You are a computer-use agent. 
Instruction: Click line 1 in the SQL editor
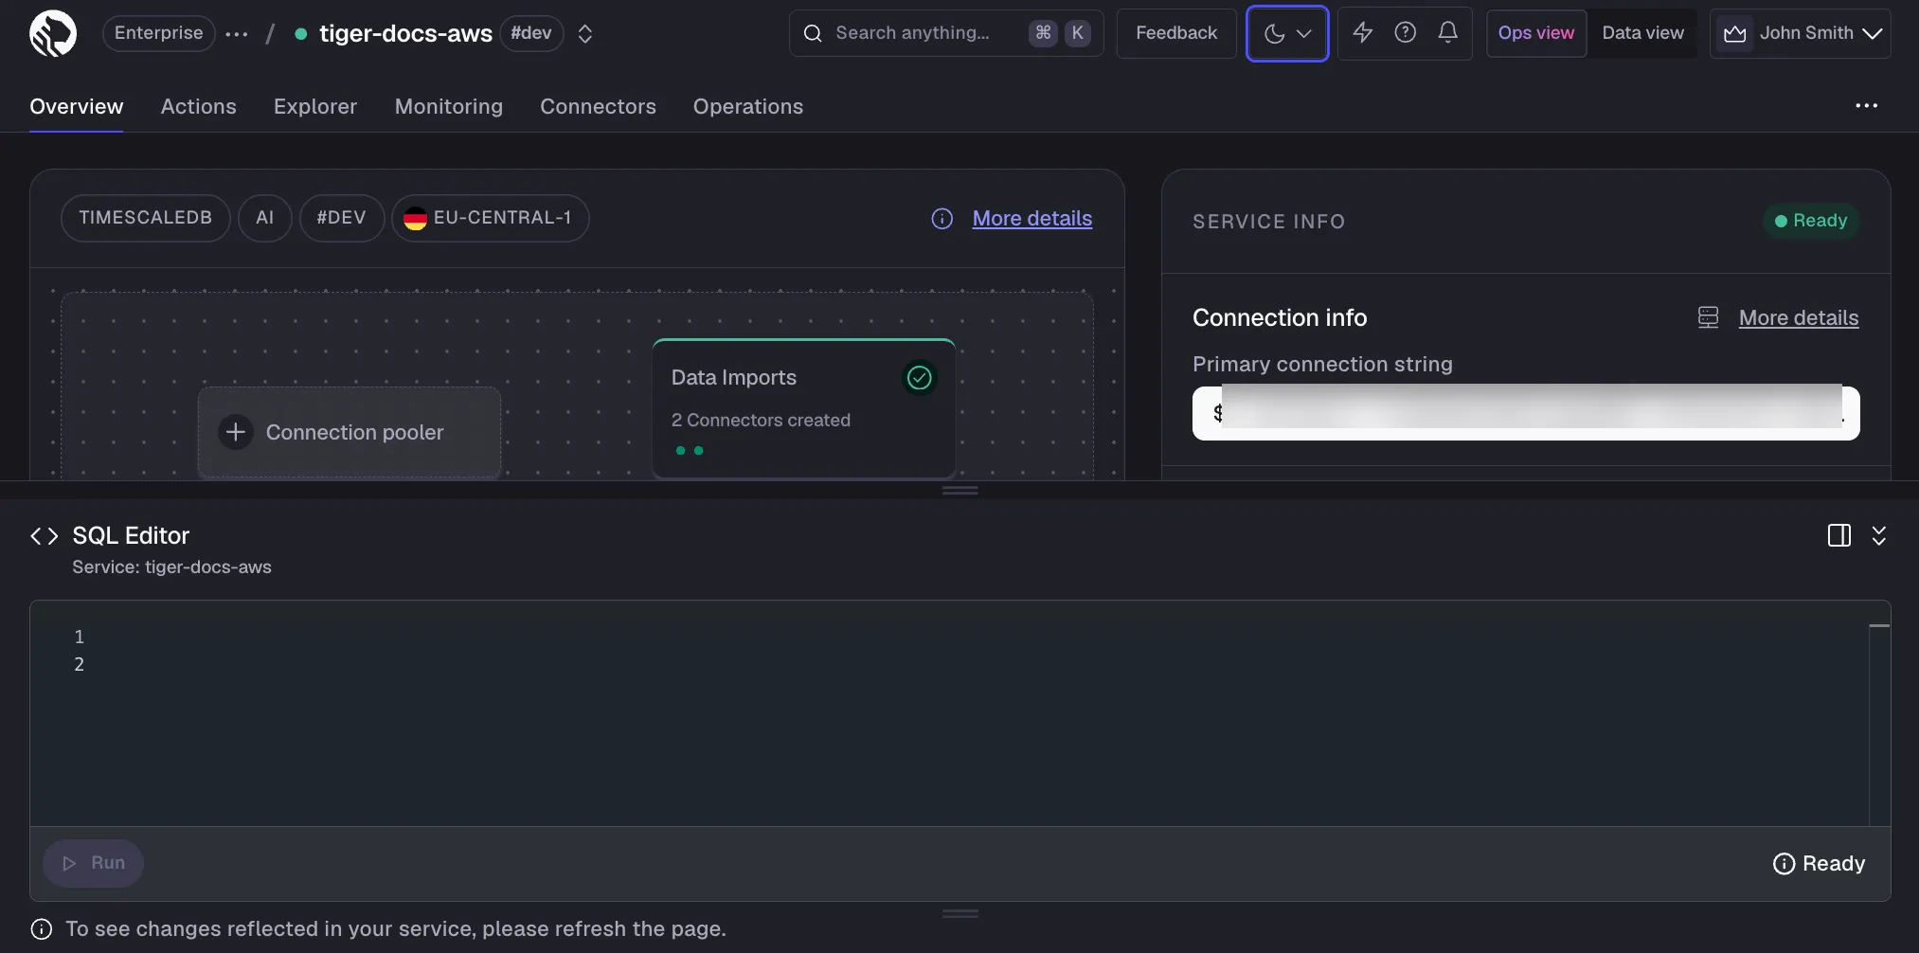pos(80,637)
